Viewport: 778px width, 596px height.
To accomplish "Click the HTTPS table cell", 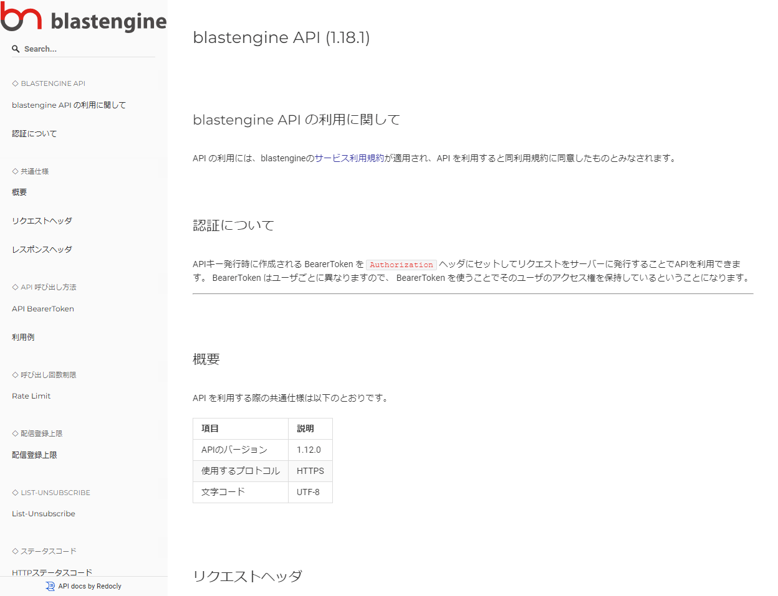I will tap(310, 471).
